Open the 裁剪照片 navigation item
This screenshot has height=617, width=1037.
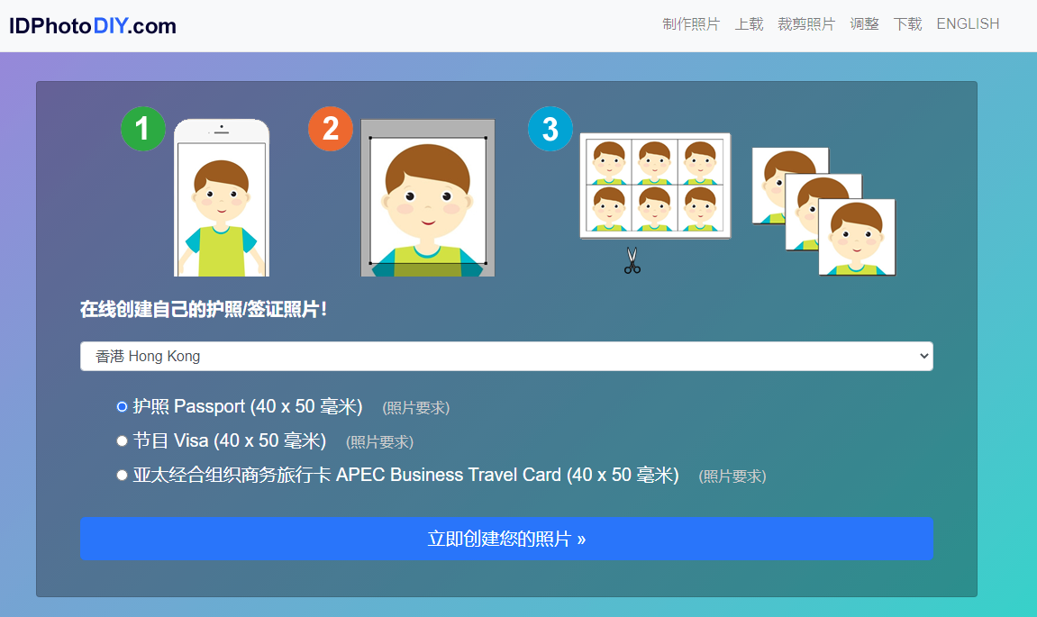tap(806, 24)
